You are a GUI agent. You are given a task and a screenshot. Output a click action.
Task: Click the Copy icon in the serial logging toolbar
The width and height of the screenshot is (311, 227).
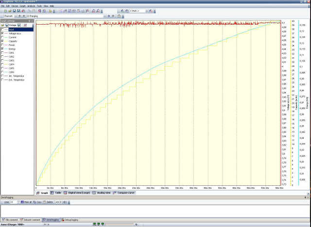click(x=35, y=201)
